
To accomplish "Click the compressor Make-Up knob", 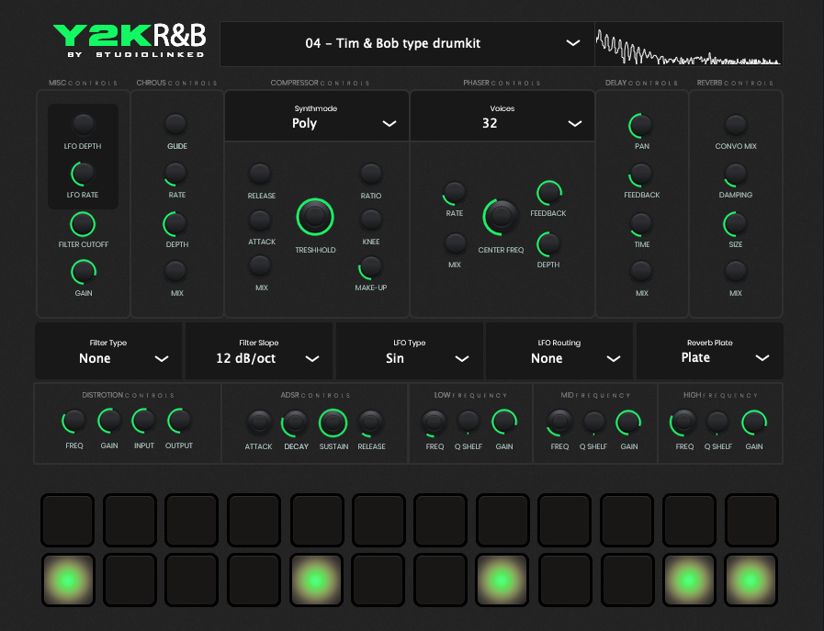I will [x=370, y=266].
